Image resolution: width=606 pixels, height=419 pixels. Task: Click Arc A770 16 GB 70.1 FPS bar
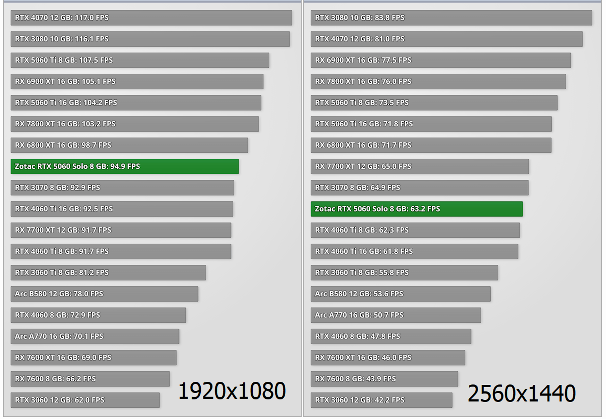coord(95,337)
